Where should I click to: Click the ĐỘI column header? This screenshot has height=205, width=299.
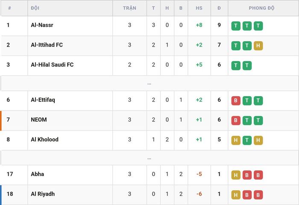[x=35, y=8]
